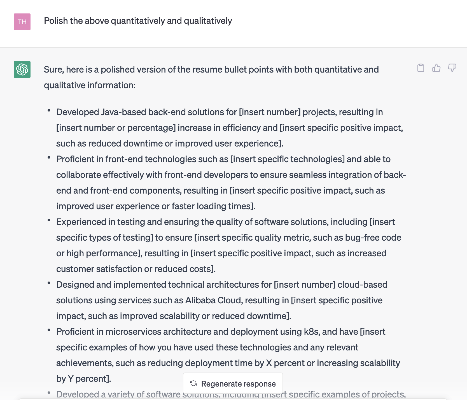
Task: Give the response a thumbs down
Action: coord(452,68)
